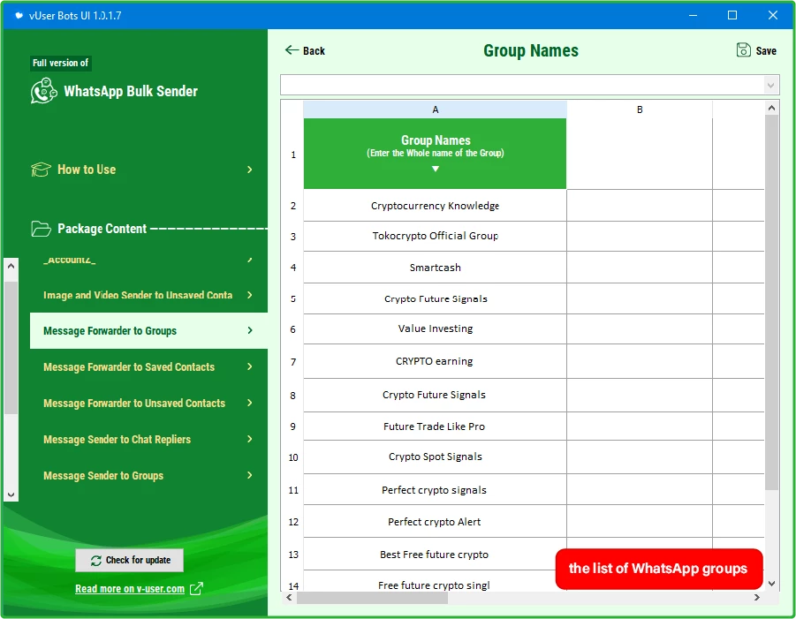Click the Perfect crypto signals cell
Viewport: 796px width, 619px height.
435,489
